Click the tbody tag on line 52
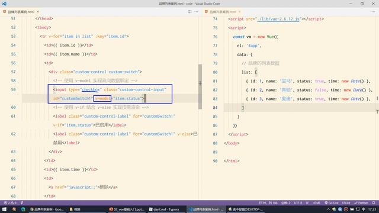 (x=43, y=28)
